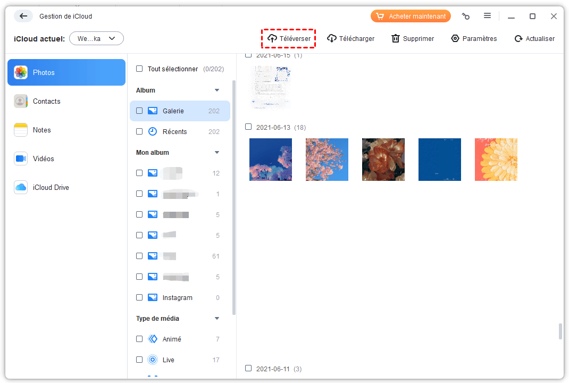Toggle the Tout sélectionner checkbox
569x383 pixels.
tap(139, 69)
